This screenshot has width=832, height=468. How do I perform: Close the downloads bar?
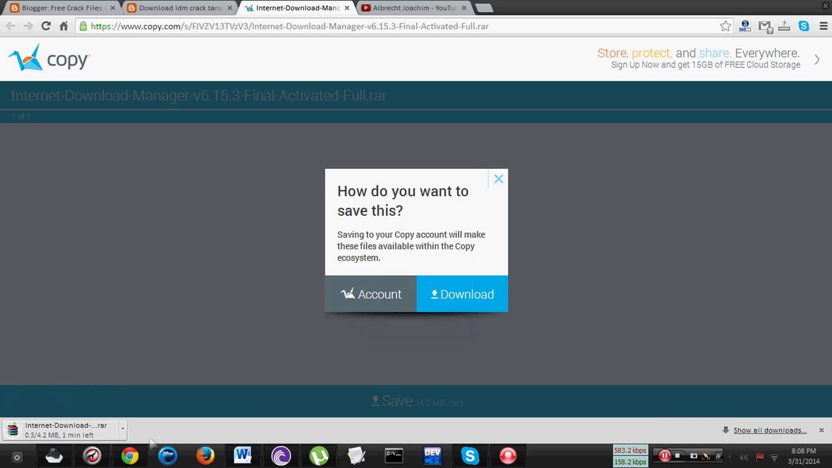(822, 430)
